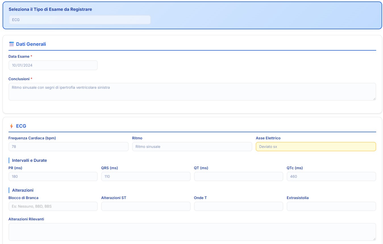Click into the Conclusioni text area
The height and width of the screenshot is (244, 383).
point(192,92)
